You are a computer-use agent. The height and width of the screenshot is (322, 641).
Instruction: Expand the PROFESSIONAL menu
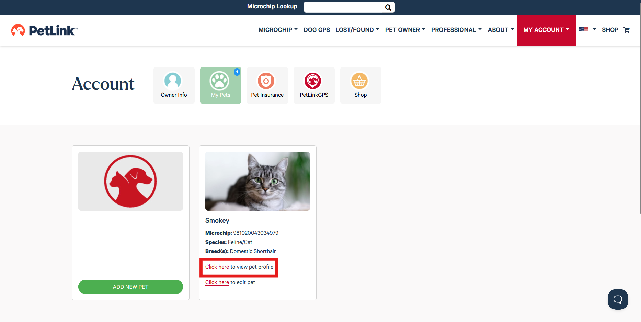(457, 30)
